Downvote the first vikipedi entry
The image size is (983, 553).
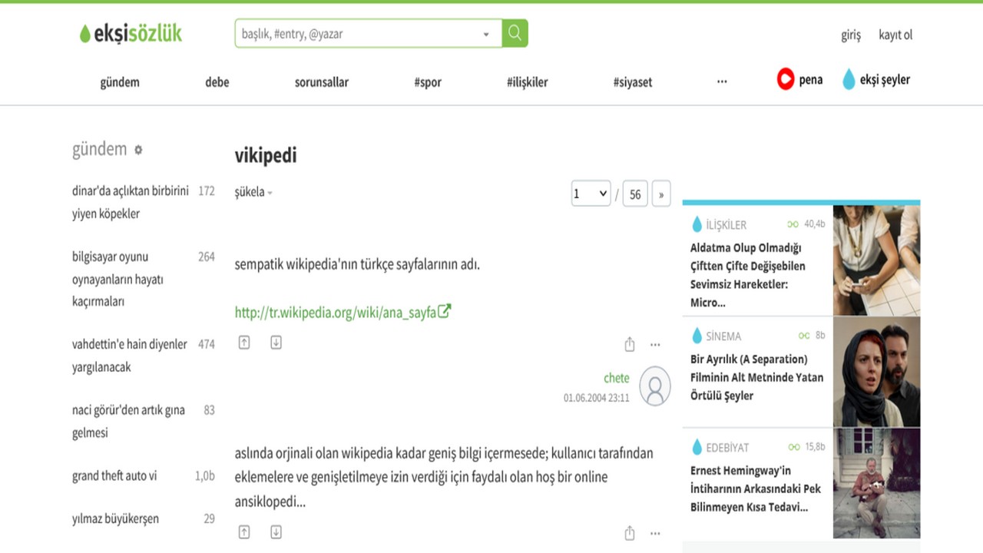pos(276,343)
